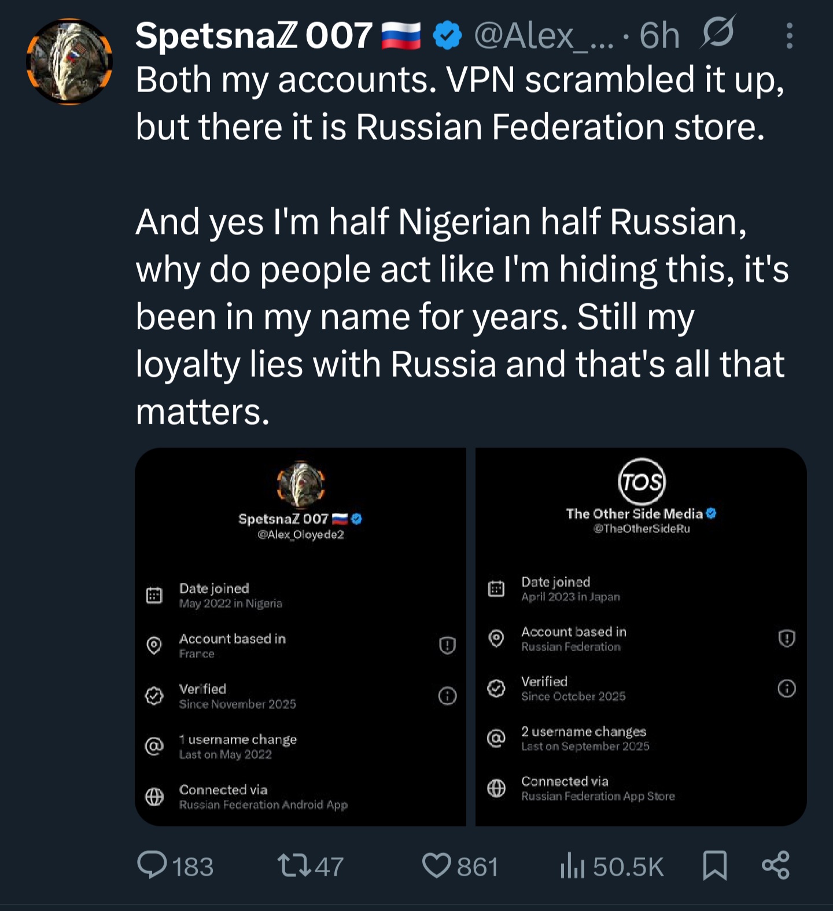This screenshot has height=911, width=833.
Task: Open the SpetsnaZ 007 profile avatar
Action: [x=69, y=61]
